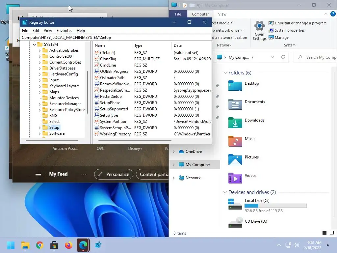Open the Registry Editor File menu
The height and width of the screenshot is (253, 337).
pos(25,31)
